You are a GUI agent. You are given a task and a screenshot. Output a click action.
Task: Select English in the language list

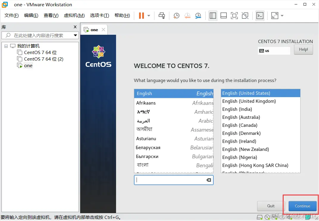tap(174, 94)
